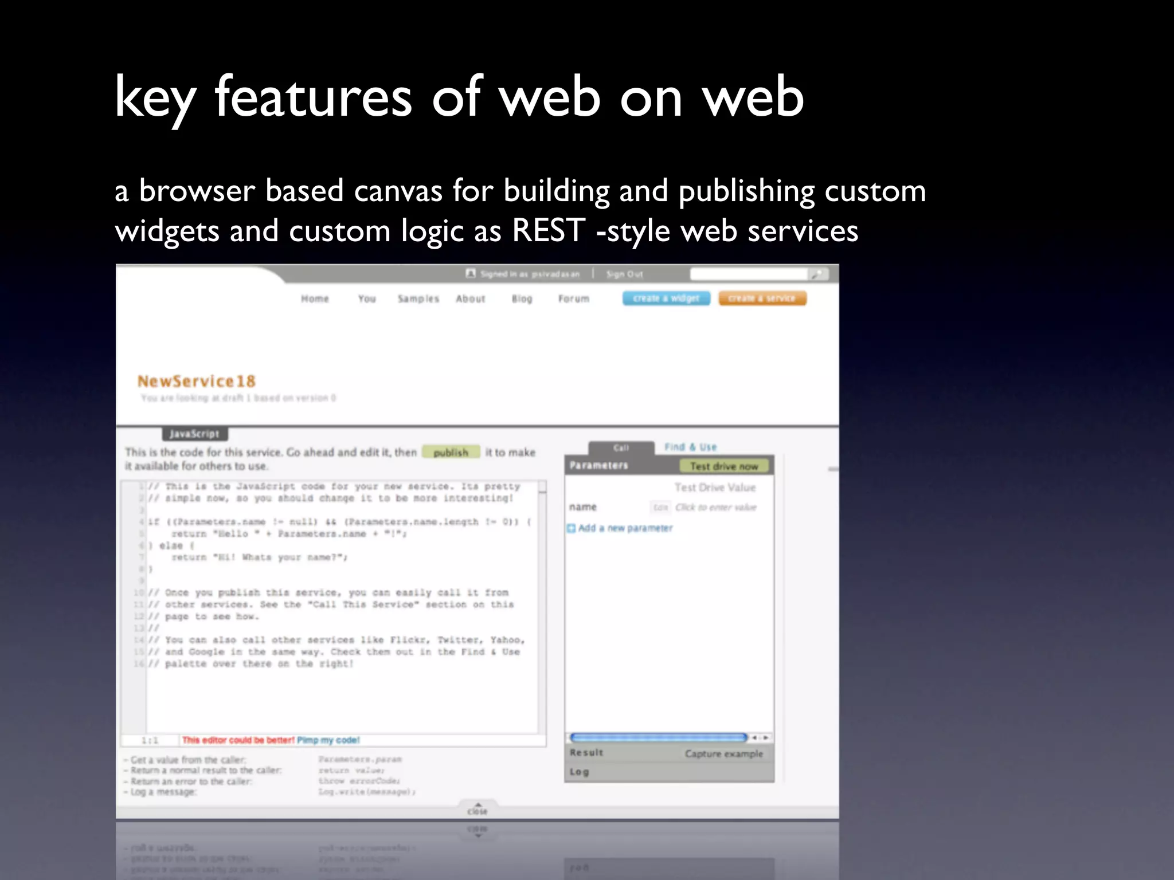Click the green publish button
This screenshot has width=1174, height=880.
click(451, 453)
